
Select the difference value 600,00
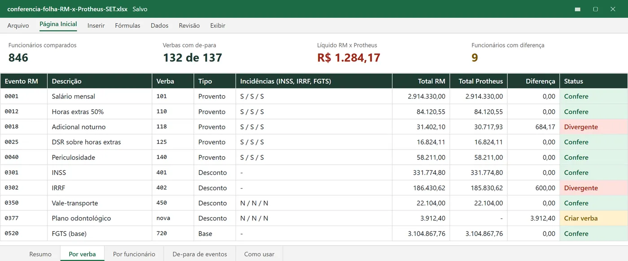tap(534, 188)
